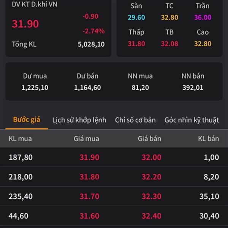Switch to the Bước giá tab
Viewport: 228px width, 228px height.
click(27, 120)
